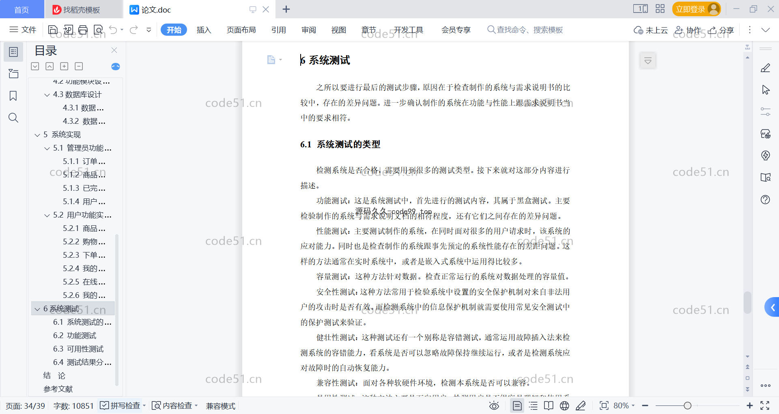The image size is (779, 414).
Task: Collapse the 5.2 用户功能实 outline node
Action: point(47,216)
